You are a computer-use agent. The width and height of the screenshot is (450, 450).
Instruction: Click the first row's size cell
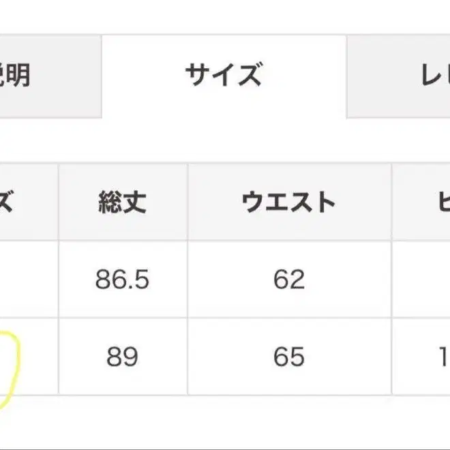point(27,280)
